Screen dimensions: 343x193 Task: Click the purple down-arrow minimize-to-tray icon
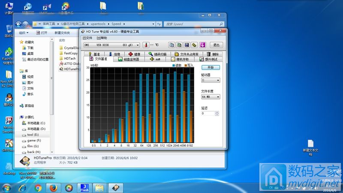click(202, 45)
